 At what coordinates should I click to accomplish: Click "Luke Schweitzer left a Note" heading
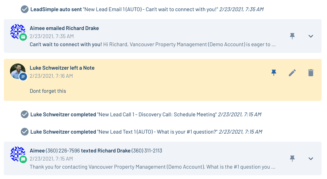[x=62, y=68]
